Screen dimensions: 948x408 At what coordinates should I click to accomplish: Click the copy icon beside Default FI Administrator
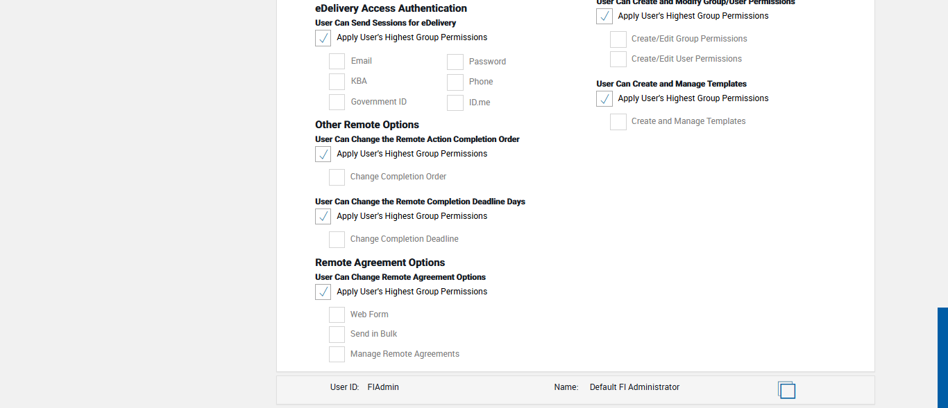point(786,390)
